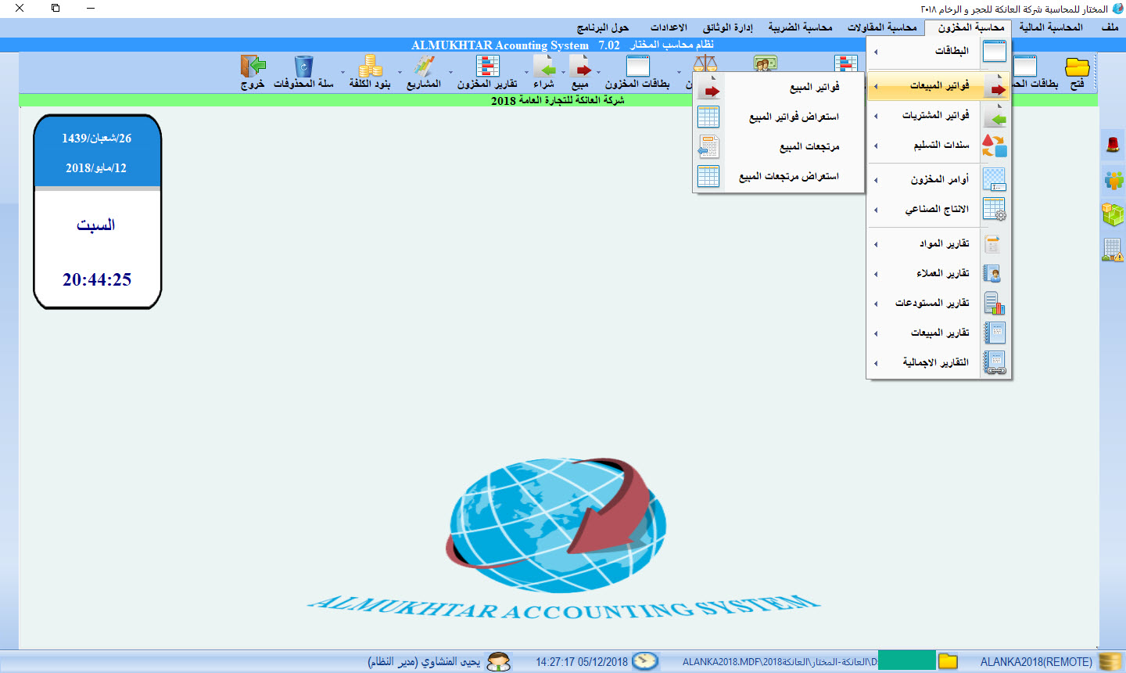Click user name يحيى المنشاوي in status bar
This screenshot has height=673, width=1126.
pos(425,661)
